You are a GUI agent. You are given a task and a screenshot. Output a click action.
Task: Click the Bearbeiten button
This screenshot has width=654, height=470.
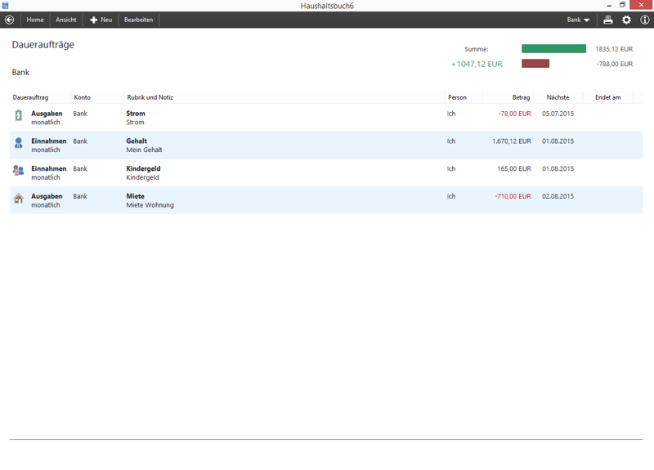138,20
